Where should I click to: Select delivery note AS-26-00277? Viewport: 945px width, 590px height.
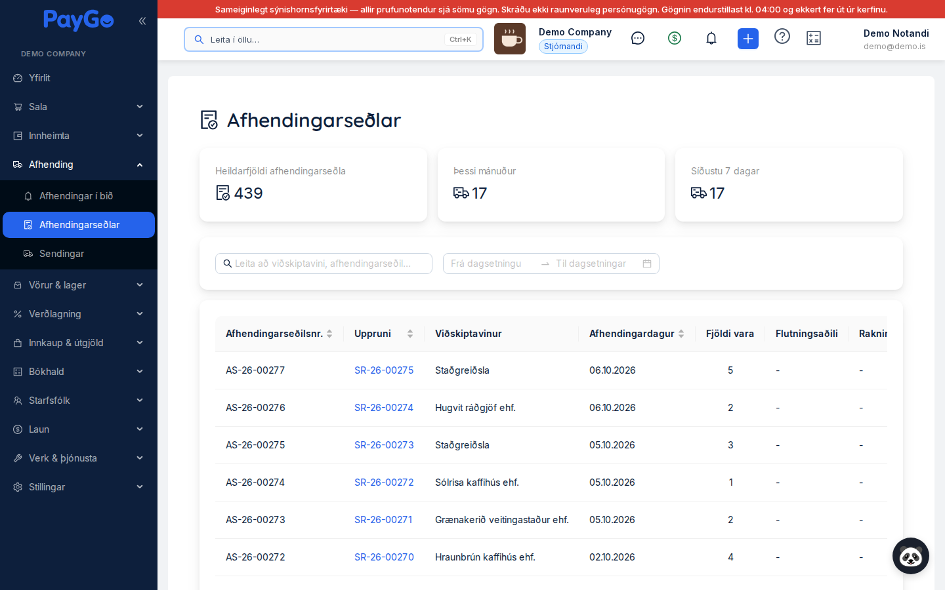255,370
